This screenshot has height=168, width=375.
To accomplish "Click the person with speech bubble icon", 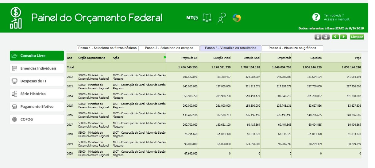I will (x=222, y=18).
